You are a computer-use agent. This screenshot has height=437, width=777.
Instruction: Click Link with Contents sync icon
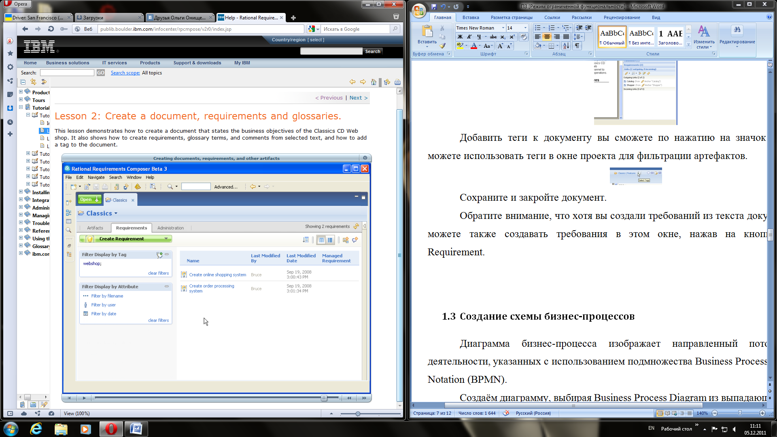(33, 82)
